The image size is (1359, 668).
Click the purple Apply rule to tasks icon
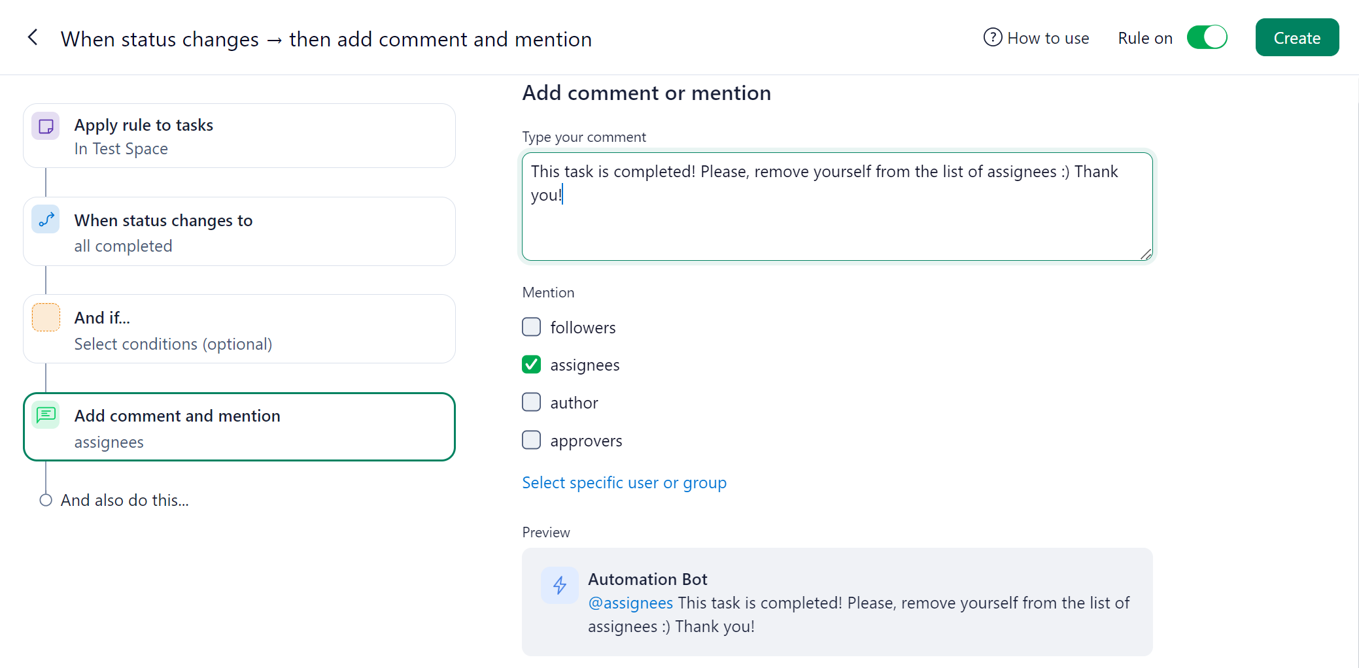46,126
